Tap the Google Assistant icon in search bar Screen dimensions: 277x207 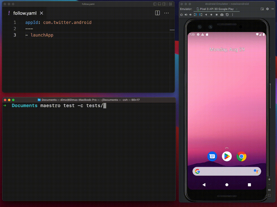(256, 171)
